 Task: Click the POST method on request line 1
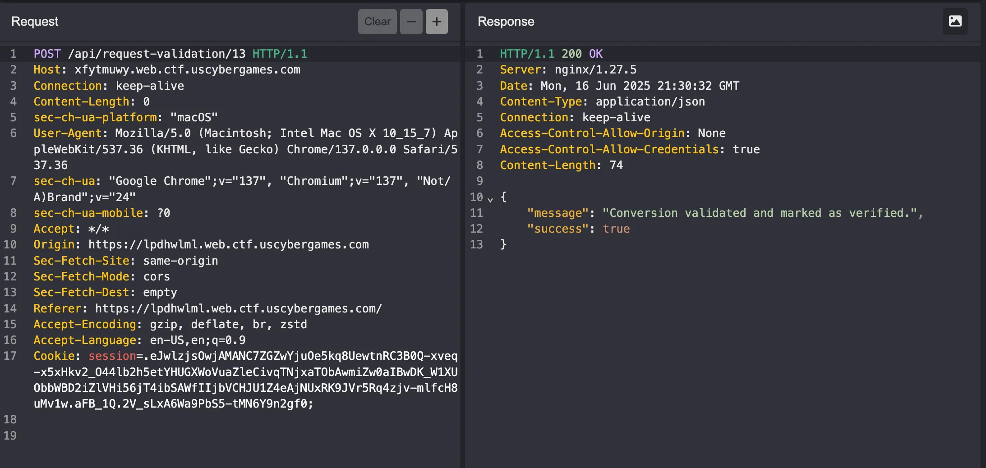click(x=47, y=54)
